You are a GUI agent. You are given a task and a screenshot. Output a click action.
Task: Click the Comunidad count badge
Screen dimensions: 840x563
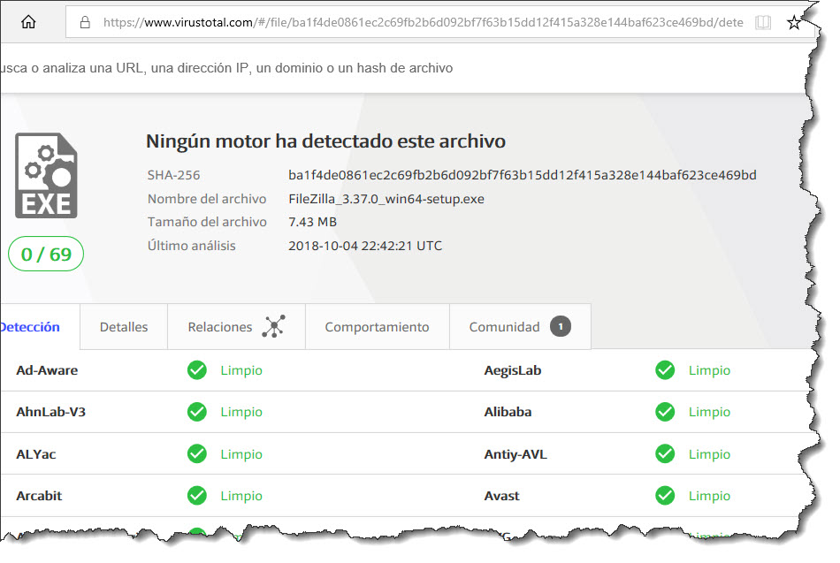561,326
